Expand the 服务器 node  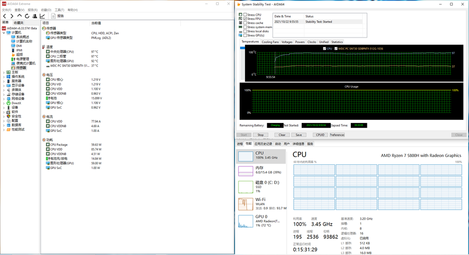pos(4,81)
